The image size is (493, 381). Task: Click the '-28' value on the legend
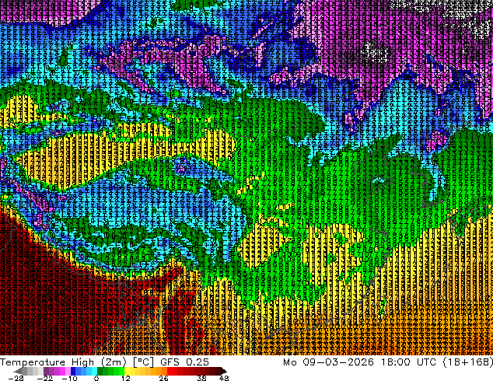(16, 378)
